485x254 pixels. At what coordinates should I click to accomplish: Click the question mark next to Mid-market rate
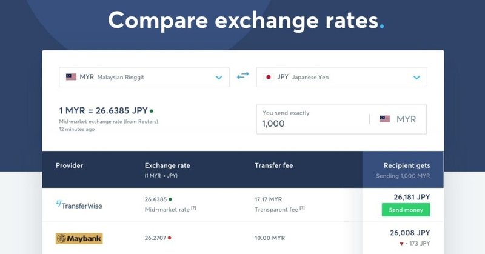click(193, 208)
